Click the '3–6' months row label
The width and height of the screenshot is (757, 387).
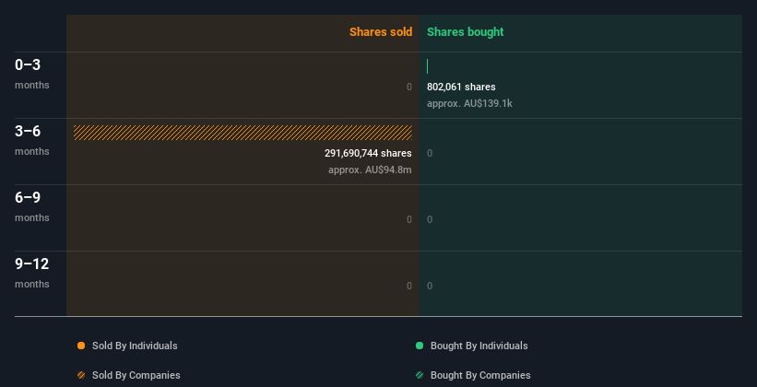pos(28,131)
